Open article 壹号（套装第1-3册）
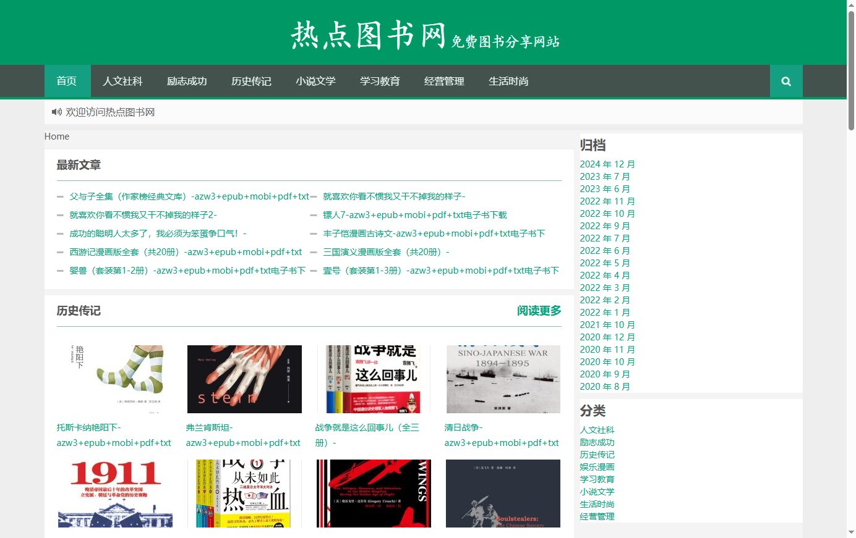 441,271
